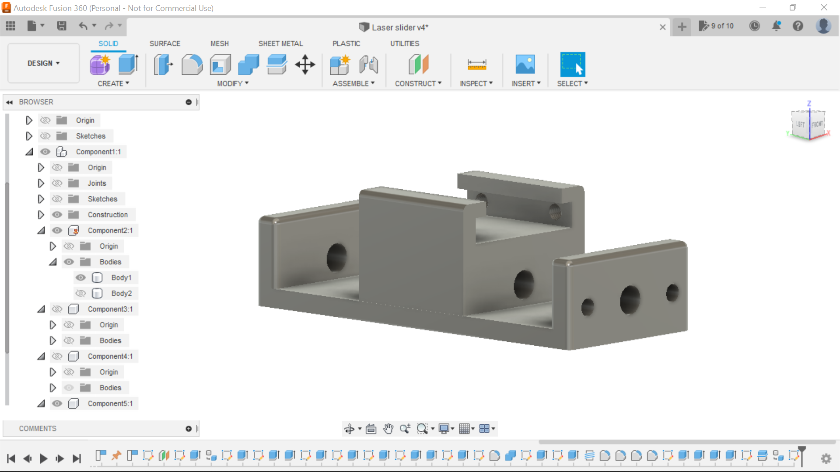Expand Bodies under Component4:1
This screenshot has width=840, height=472.
coord(52,388)
